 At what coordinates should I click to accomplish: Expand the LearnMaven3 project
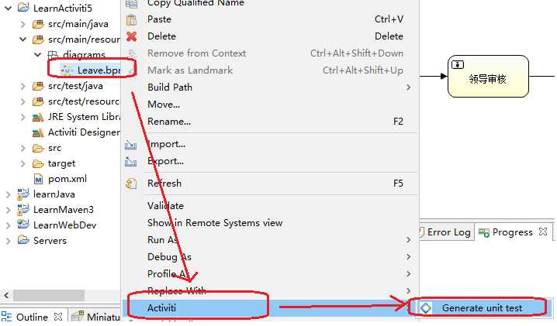pyautogui.click(x=9, y=210)
